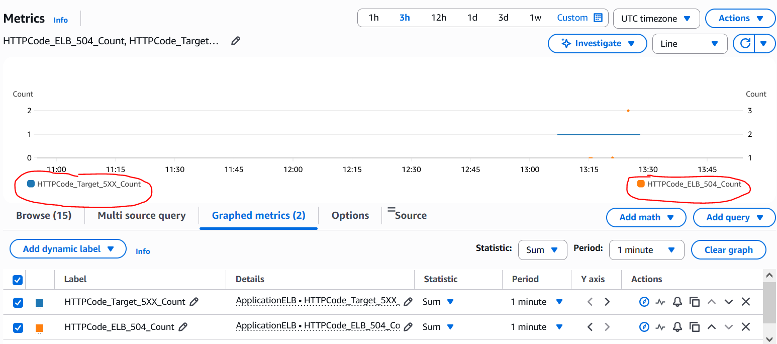Expand the Period 1 minute dropdown
Screen dimensions: 777x344
click(x=646, y=250)
